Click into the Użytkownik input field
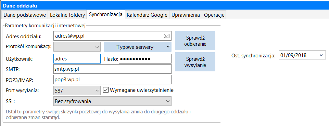This screenshot has height=126, width=329. (77, 59)
